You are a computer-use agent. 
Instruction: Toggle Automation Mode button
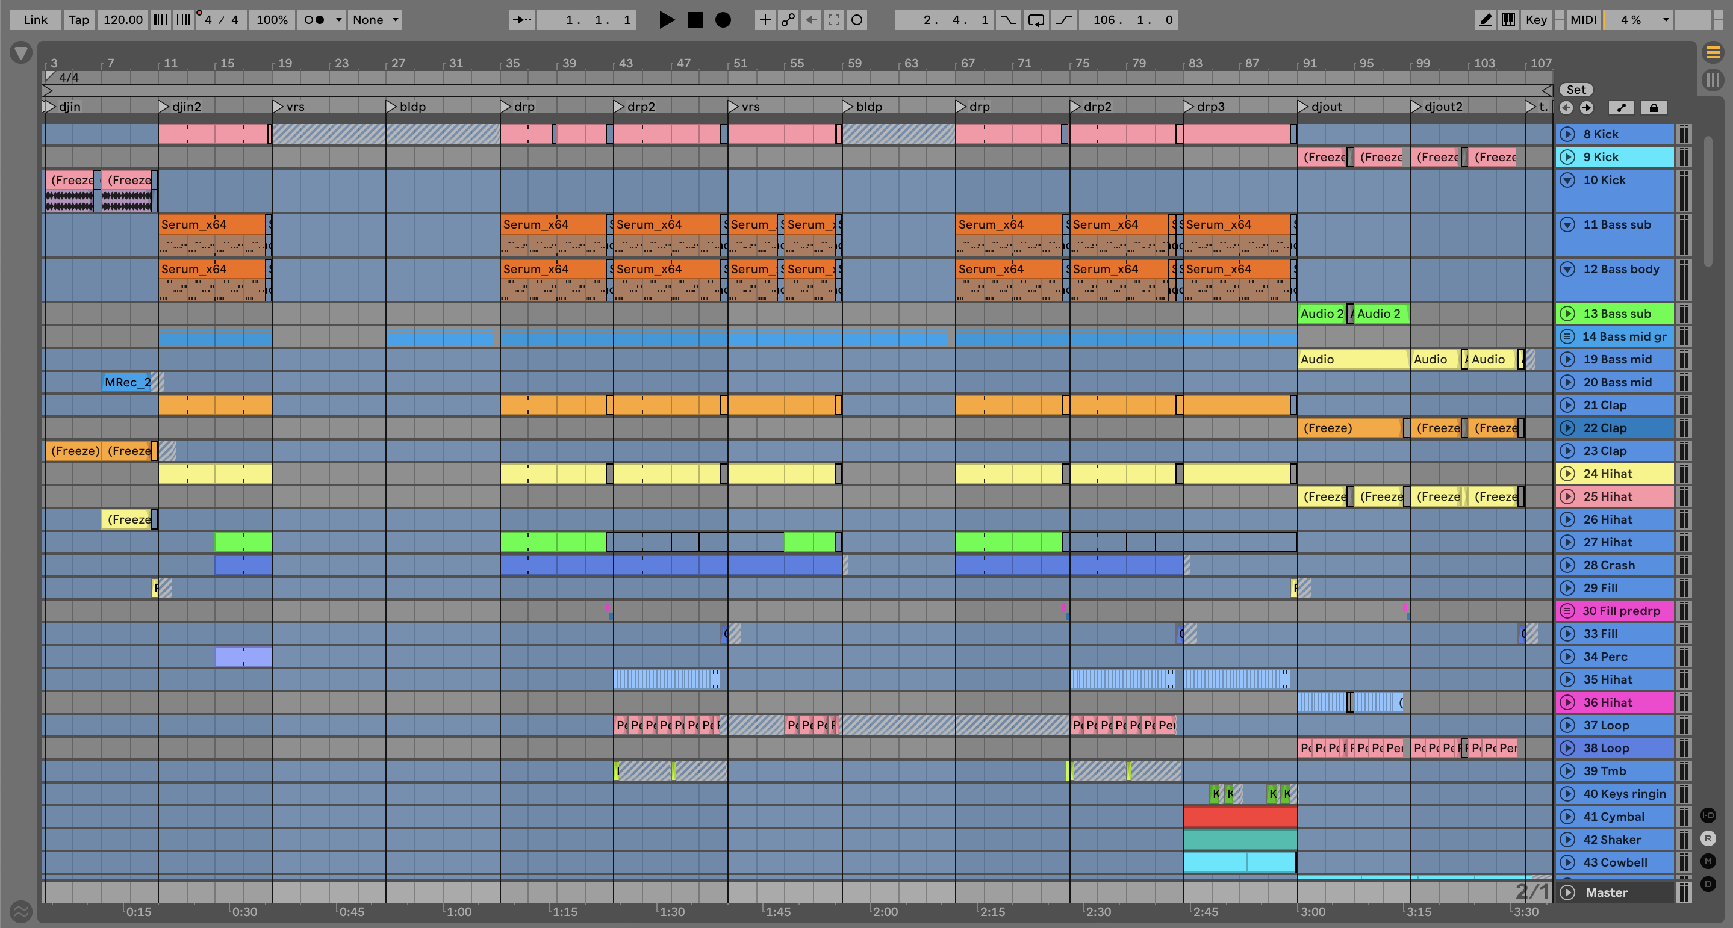pos(1620,108)
